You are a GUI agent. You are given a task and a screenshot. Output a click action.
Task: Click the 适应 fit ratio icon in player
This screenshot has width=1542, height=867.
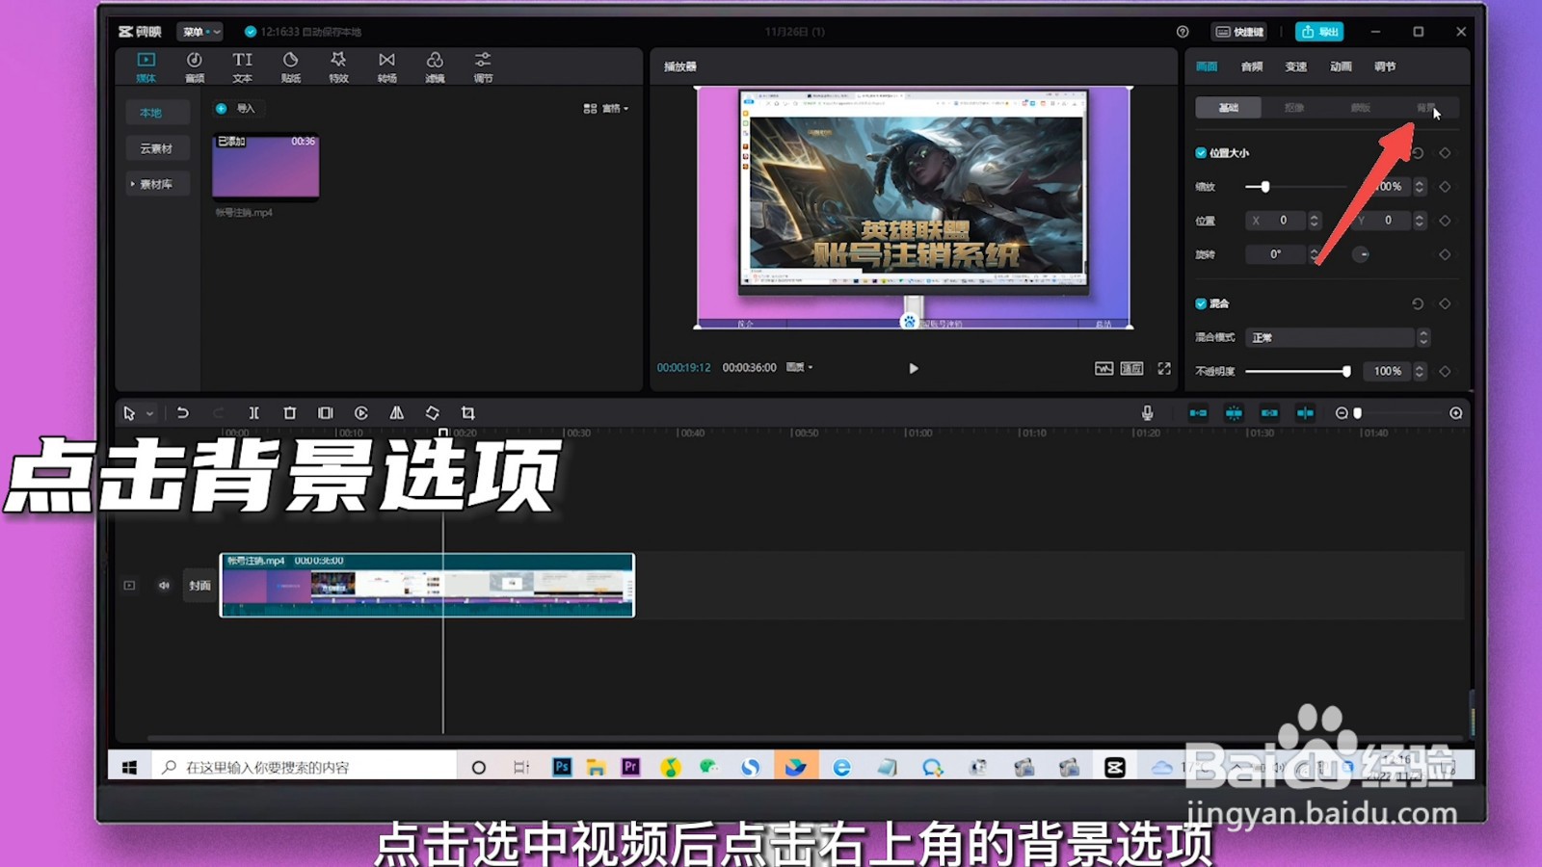(1132, 368)
